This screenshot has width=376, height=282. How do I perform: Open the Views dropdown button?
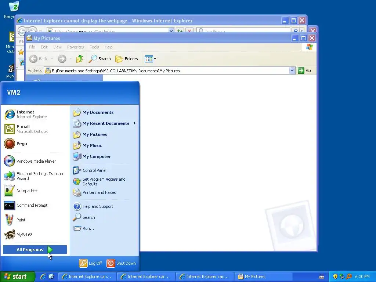pos(150,59)
